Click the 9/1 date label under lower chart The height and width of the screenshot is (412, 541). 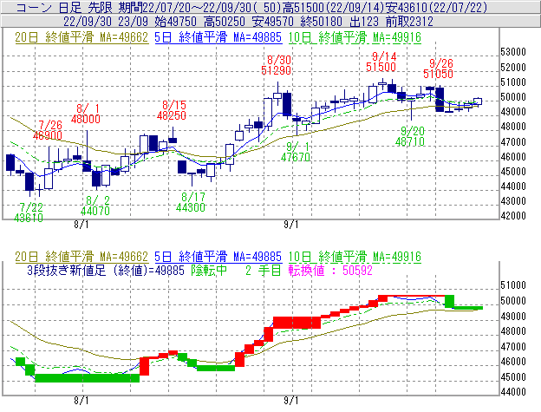pos(291,401)
